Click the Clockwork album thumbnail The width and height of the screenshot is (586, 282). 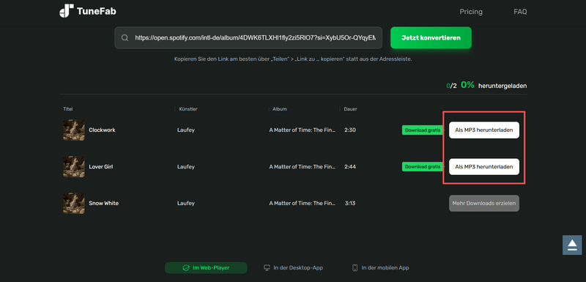(74, 130)
